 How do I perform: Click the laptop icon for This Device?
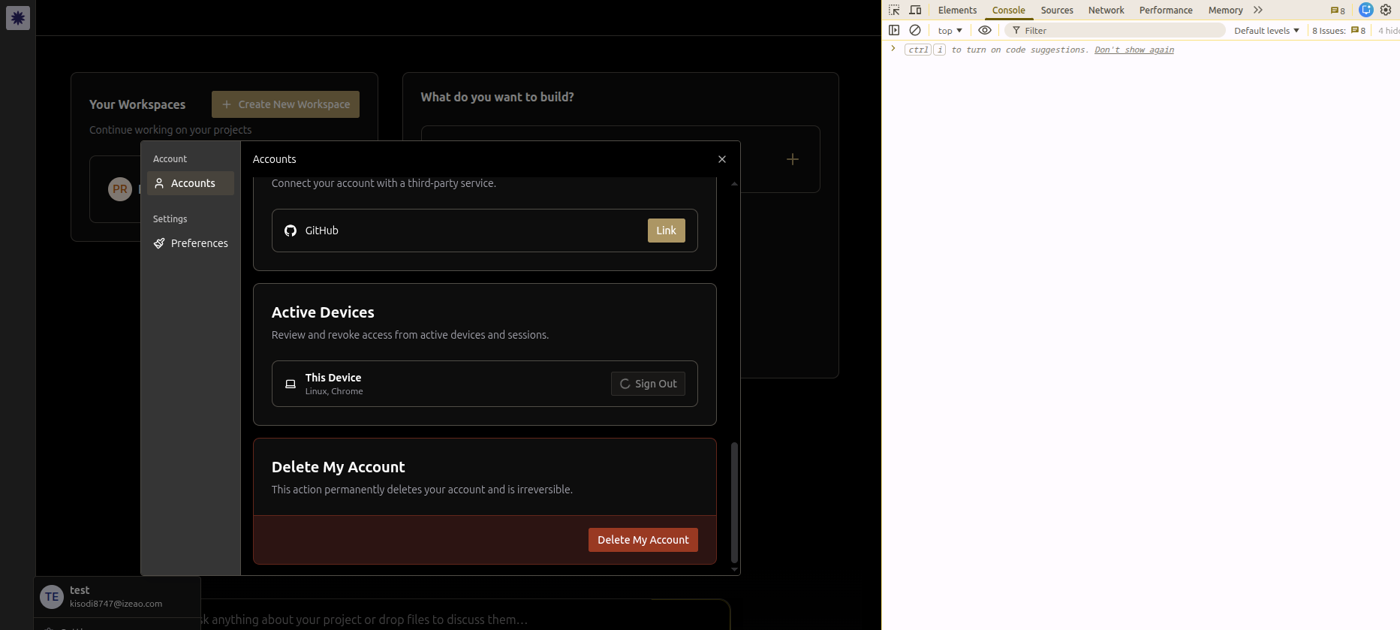pos(291,384)
